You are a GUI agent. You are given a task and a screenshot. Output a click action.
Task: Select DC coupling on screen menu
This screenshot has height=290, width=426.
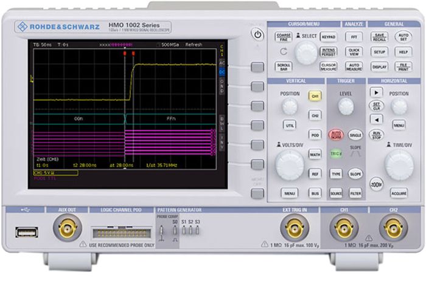coord(222,72)
